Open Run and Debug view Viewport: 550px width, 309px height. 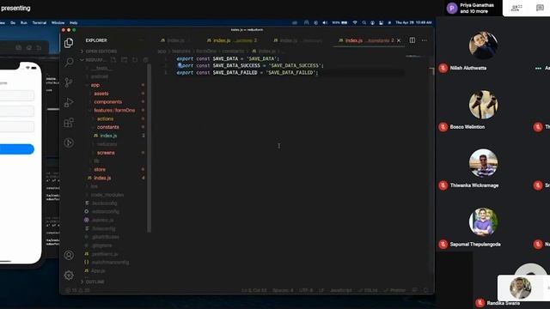(x=69, y=103)
